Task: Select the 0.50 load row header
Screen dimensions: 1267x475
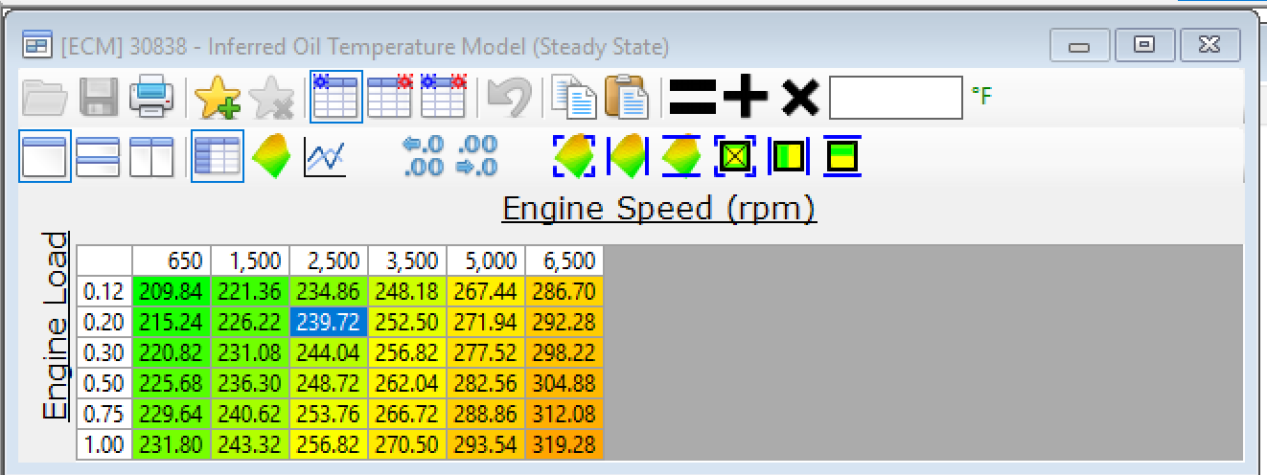Action: click(104, 383)
